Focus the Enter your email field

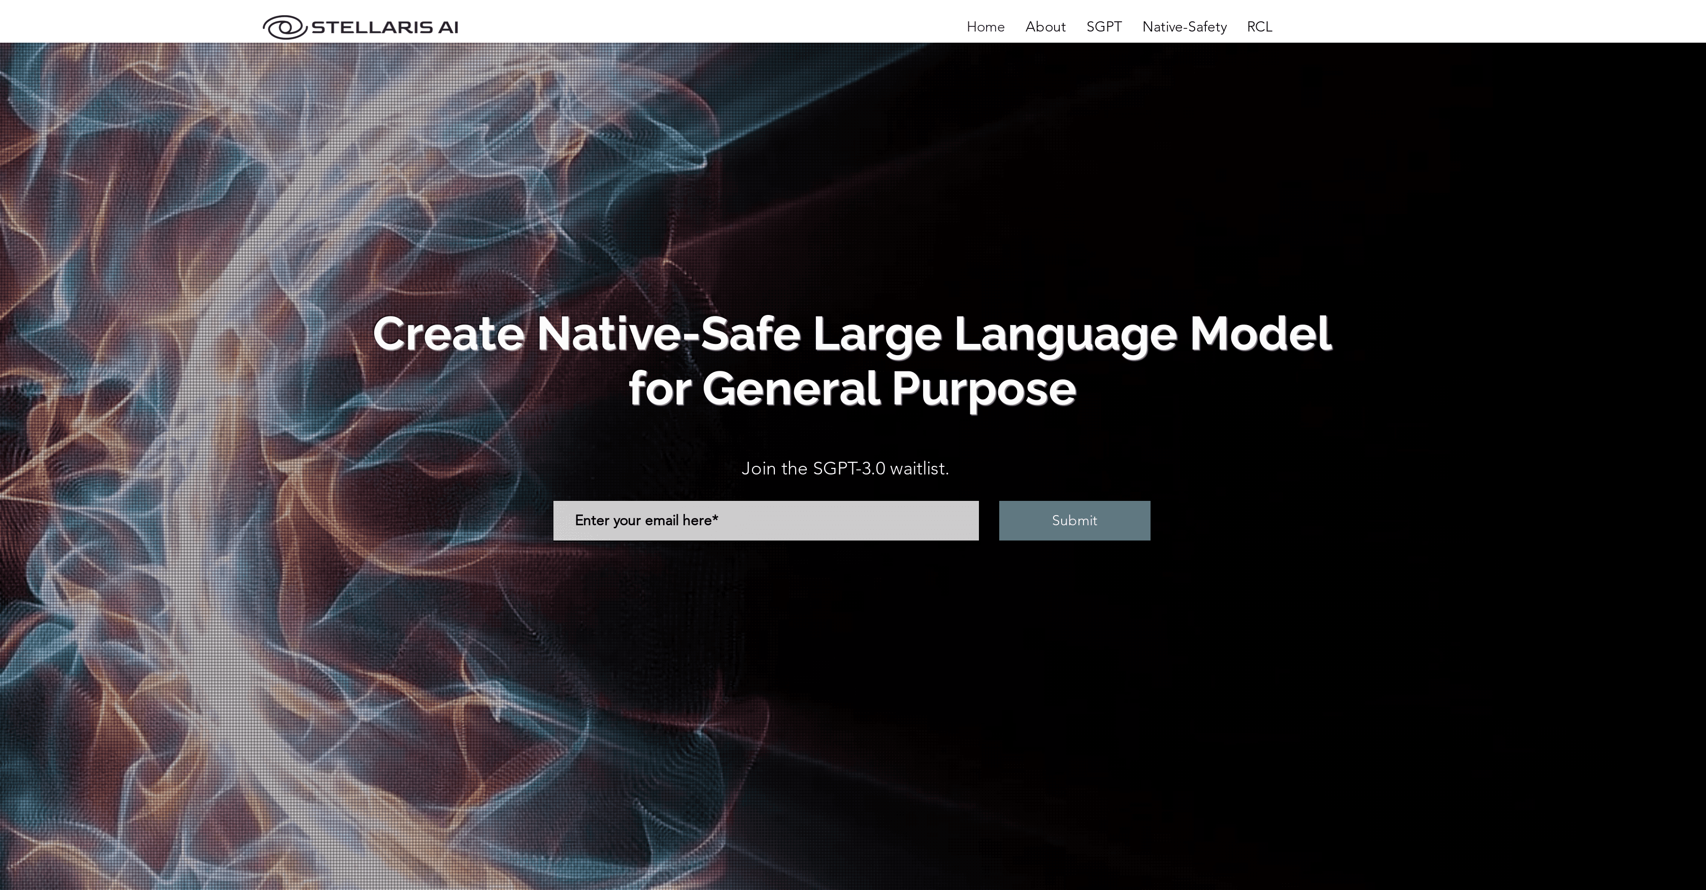click(766, 521)
